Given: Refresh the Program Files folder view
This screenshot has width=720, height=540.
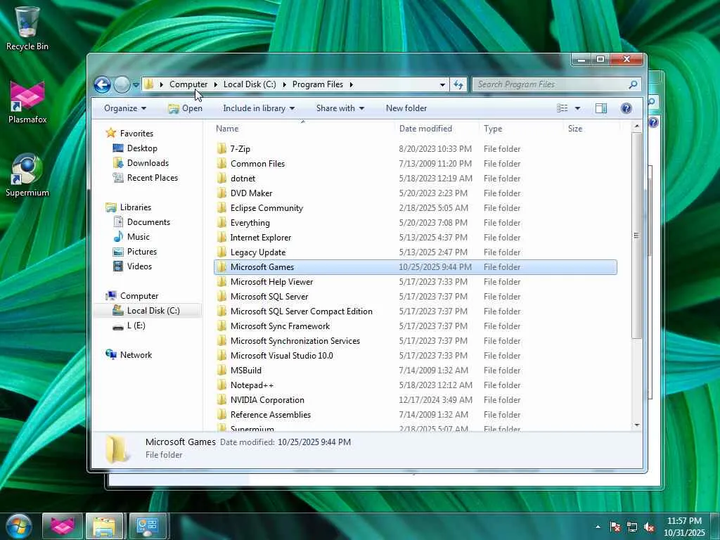Looking at the screenshot, I should click(x=458, y=84).
